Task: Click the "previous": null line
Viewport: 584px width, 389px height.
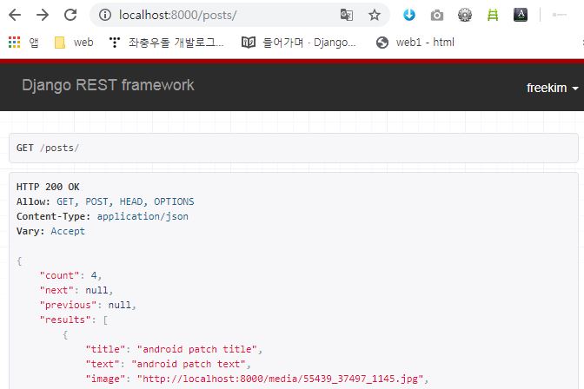Action: coord(88,305)
